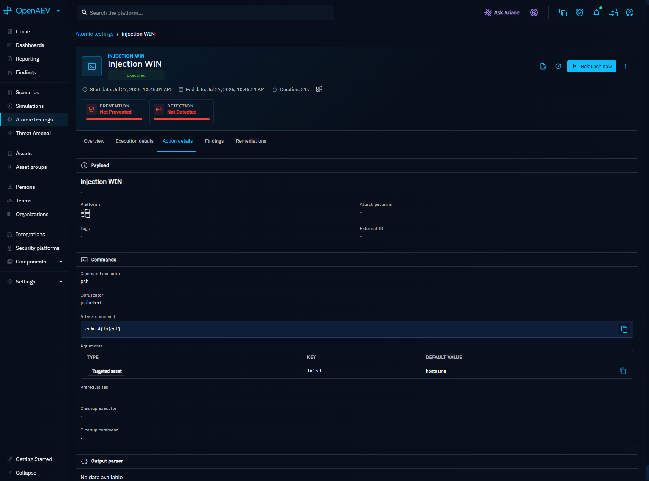Image resolution: width=649 pixels, height=481 pixels.
Task: Switch to the Execution details tab
Action: click(x=135, y=141)
